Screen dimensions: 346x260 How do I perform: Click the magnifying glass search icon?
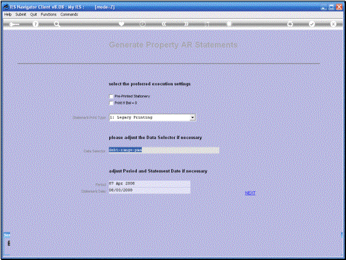[x=57, y=24]
